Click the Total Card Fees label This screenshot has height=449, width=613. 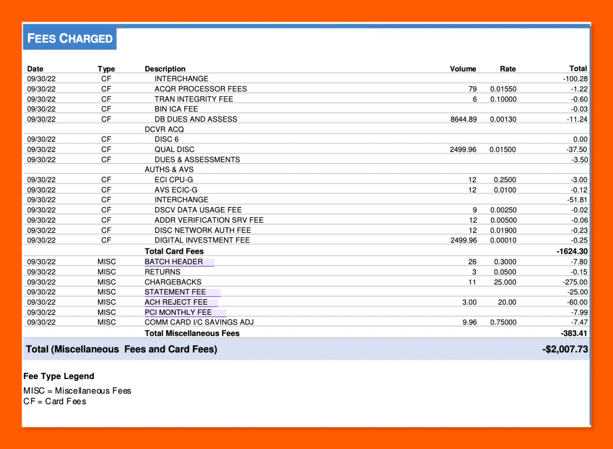(174, 251)
